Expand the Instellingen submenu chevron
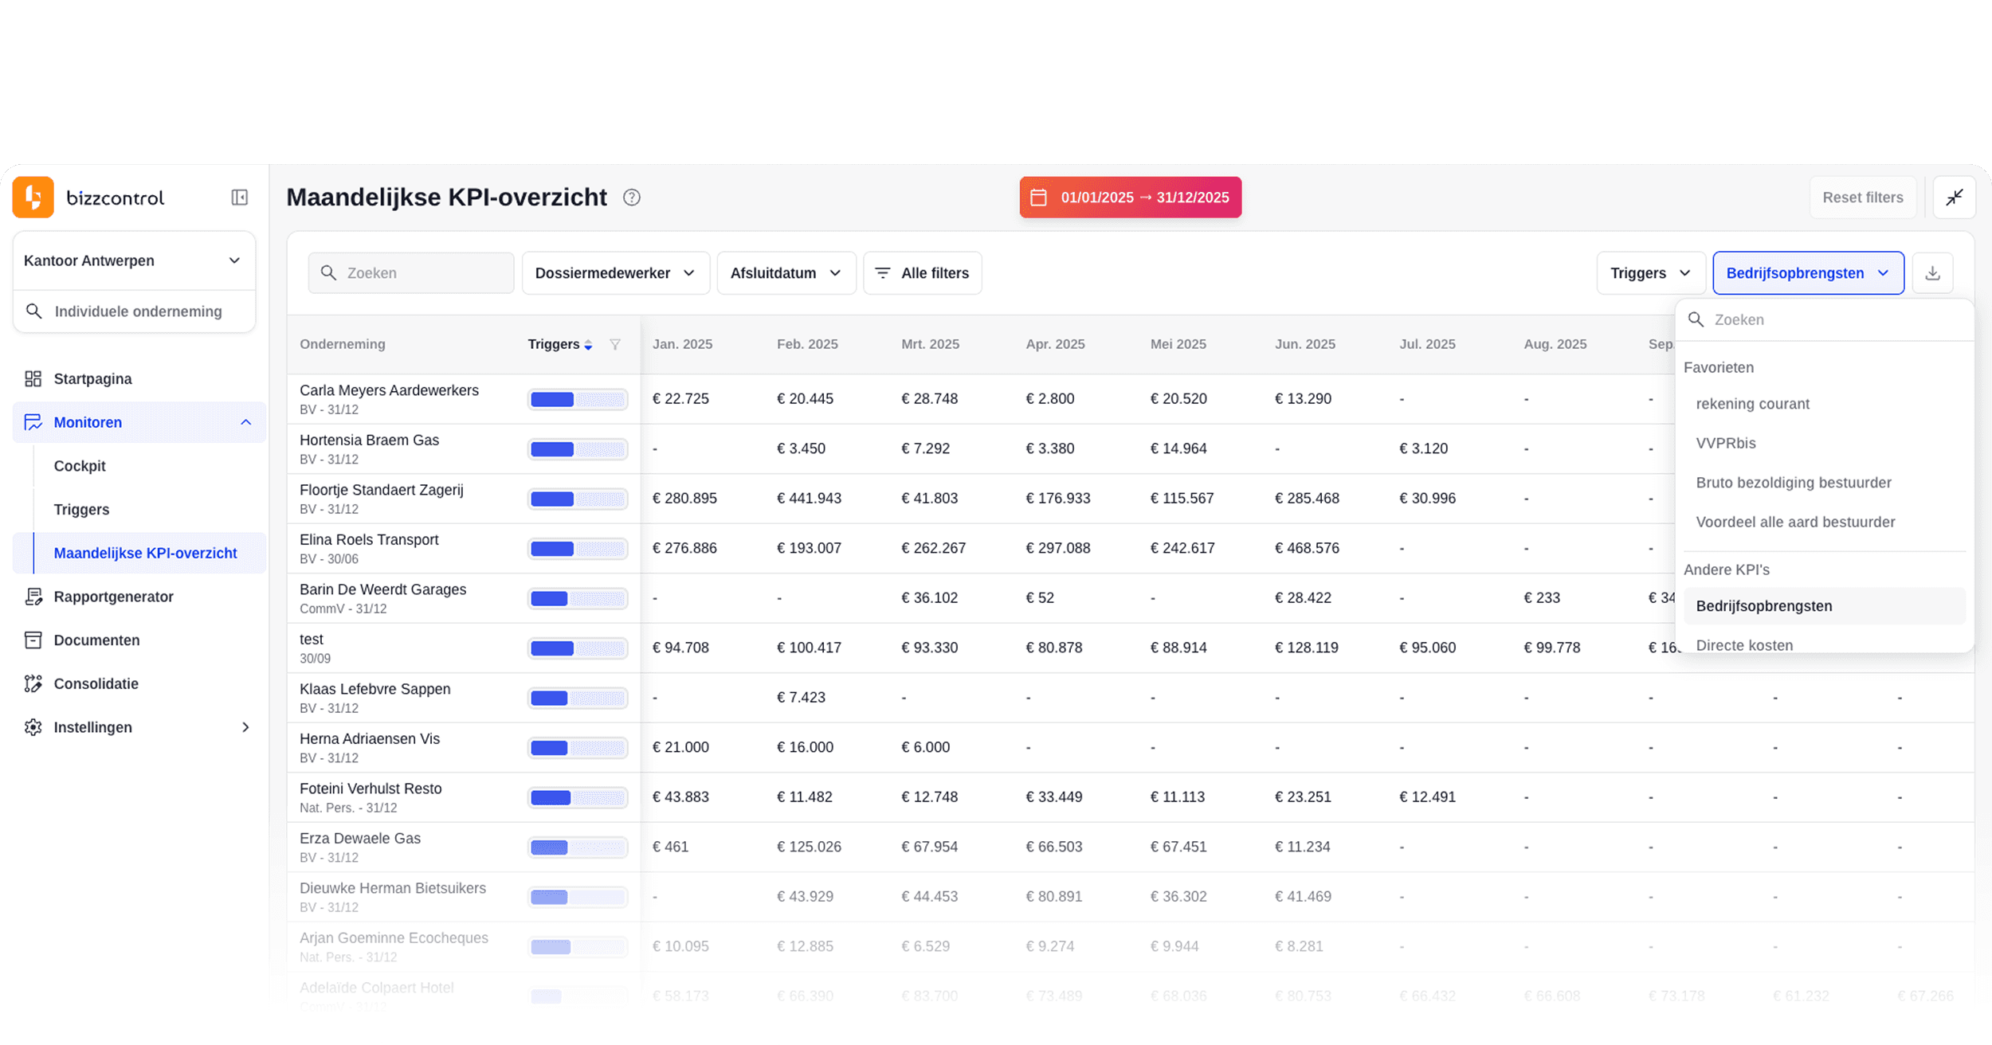Image resolution: width=1992 pixels, height=1045 pixels. coord(245,727)
